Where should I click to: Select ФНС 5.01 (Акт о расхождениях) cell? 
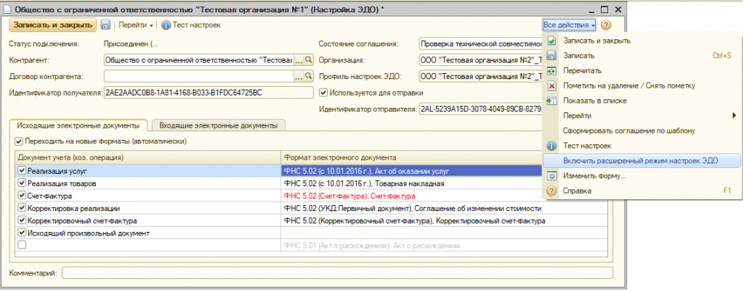tap(444, 245)
